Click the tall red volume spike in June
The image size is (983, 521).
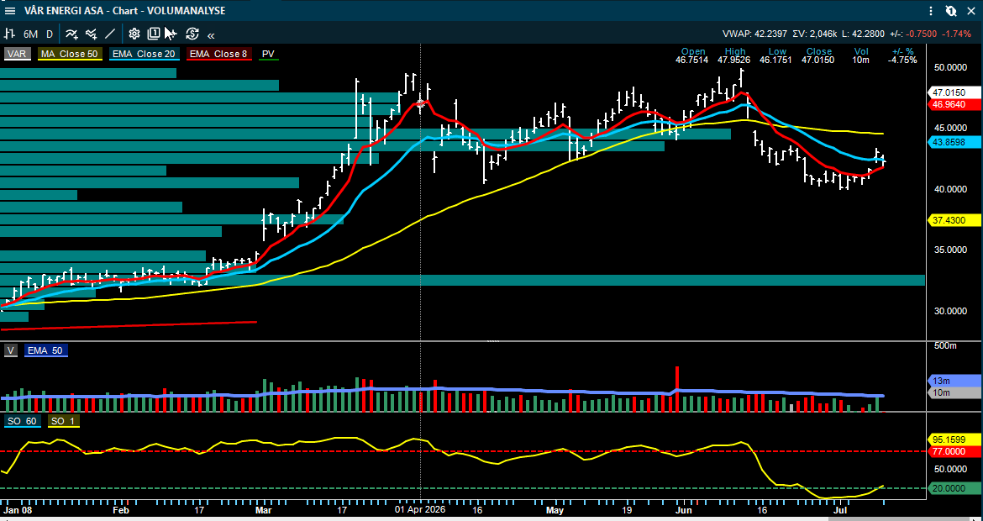click(x=677, y=388)
